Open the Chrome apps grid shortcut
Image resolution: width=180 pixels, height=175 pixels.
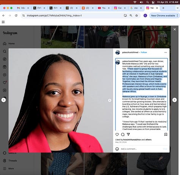tap(3, 22)
